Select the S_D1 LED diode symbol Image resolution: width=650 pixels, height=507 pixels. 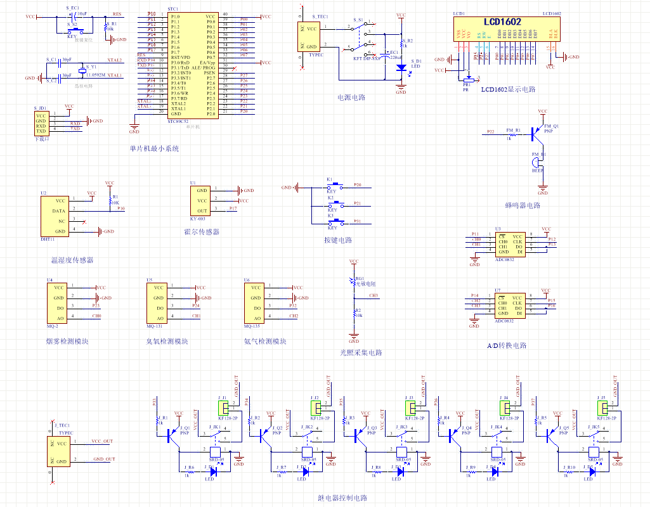(401, 68)
